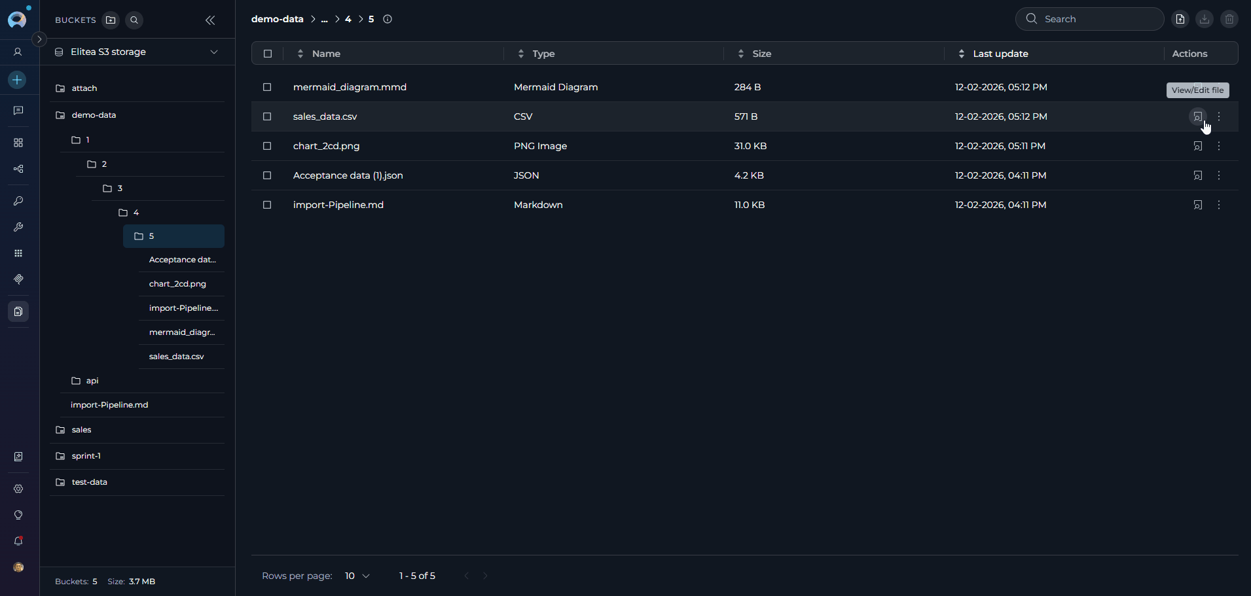Click the search input field

[x=1089, y=19]
